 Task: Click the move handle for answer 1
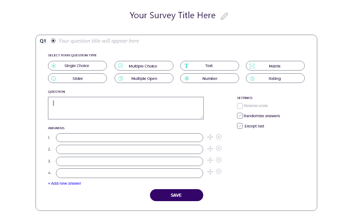(210, 137)
